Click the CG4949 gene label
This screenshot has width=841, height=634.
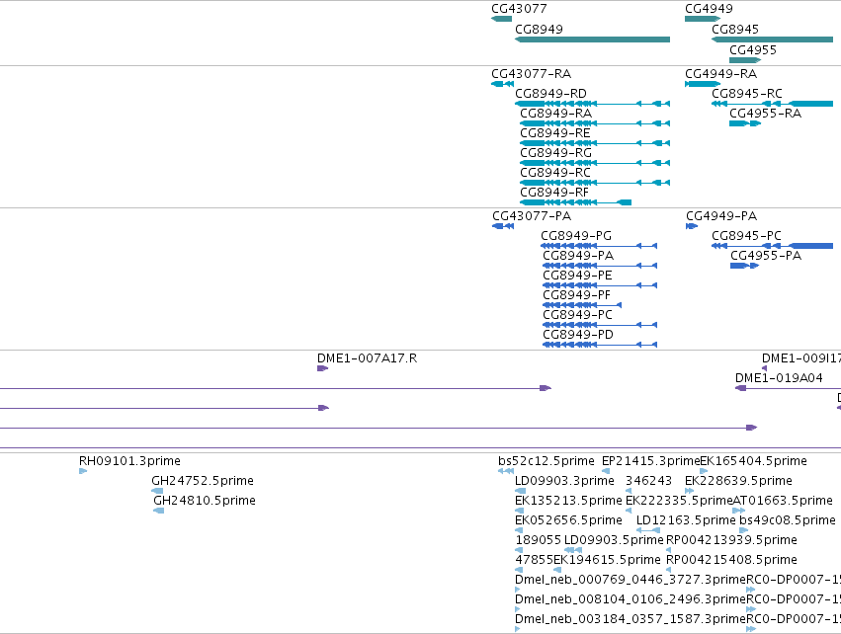click(709, 9)
